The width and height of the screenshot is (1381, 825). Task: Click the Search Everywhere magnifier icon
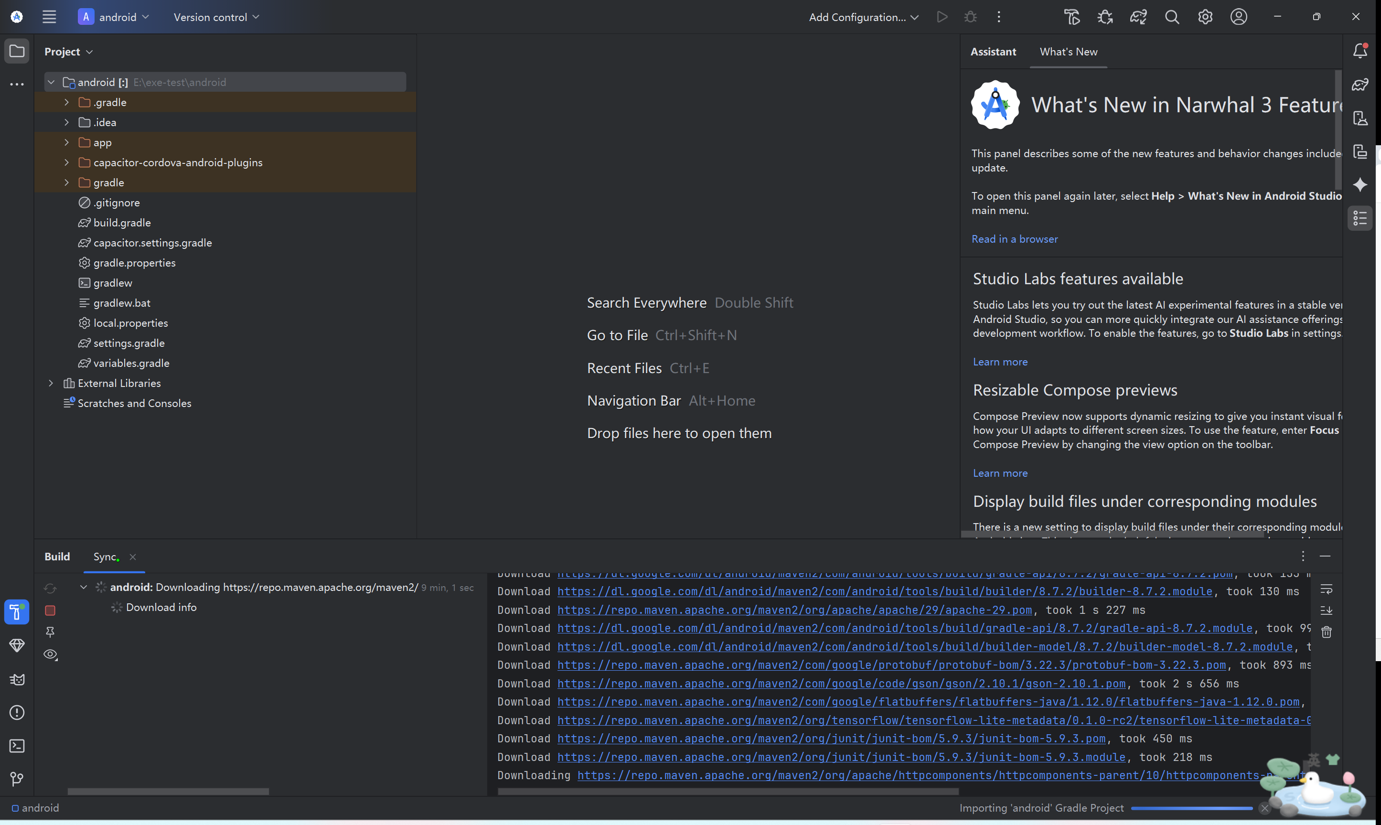click(x=1171, y=17)
